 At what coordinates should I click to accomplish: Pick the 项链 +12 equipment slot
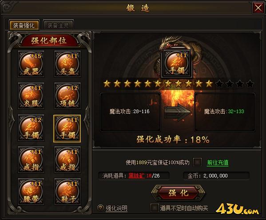pyautogui.click(x=67, y=96)
